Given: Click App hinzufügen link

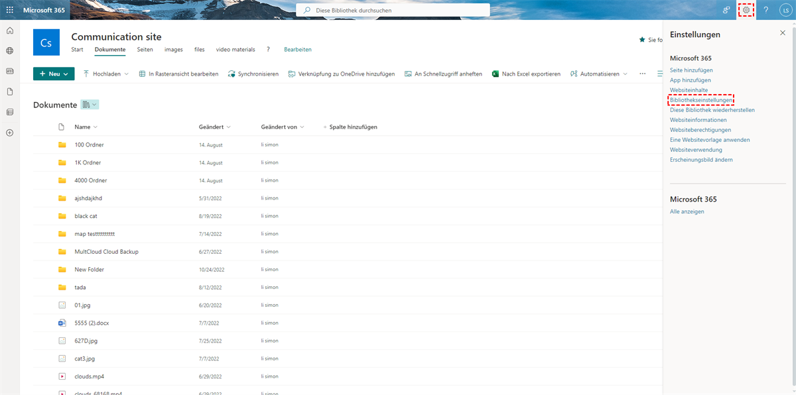Looking at the screenshot, I should click(x=690, y=80).
